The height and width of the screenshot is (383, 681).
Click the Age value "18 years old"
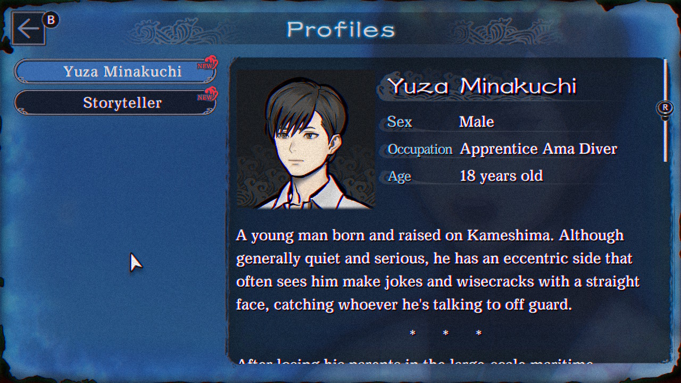(x=501, y=176)
